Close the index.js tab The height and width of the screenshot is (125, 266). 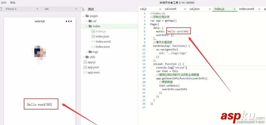tap(235, 9)
